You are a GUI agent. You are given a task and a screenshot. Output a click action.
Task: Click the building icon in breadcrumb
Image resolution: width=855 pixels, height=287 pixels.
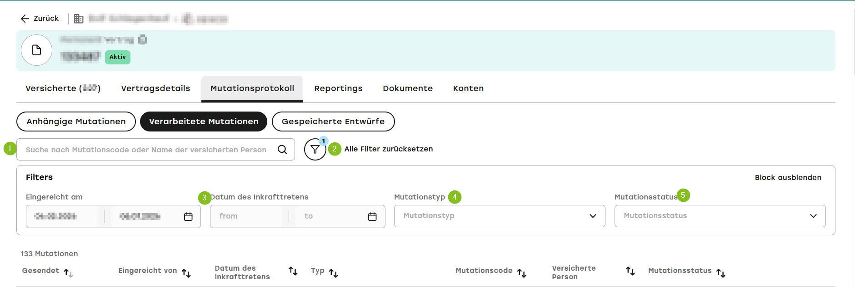(79, 19)
